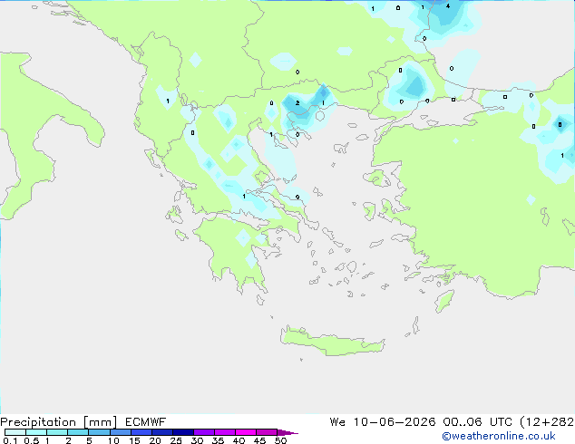The width and height of the screenshot is (575, 444).
Task: Click the 'ECMWF' model label
Action: pos(146,422)
